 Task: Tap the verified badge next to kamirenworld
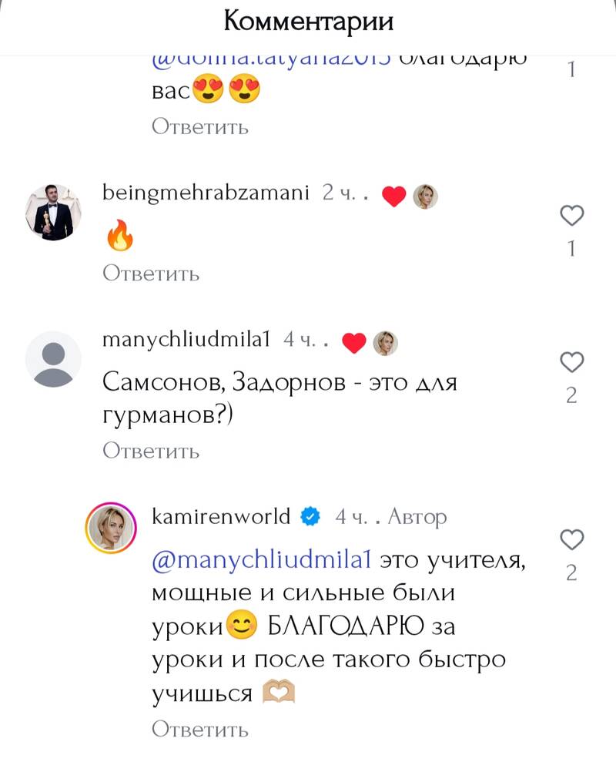pos(310,516)
